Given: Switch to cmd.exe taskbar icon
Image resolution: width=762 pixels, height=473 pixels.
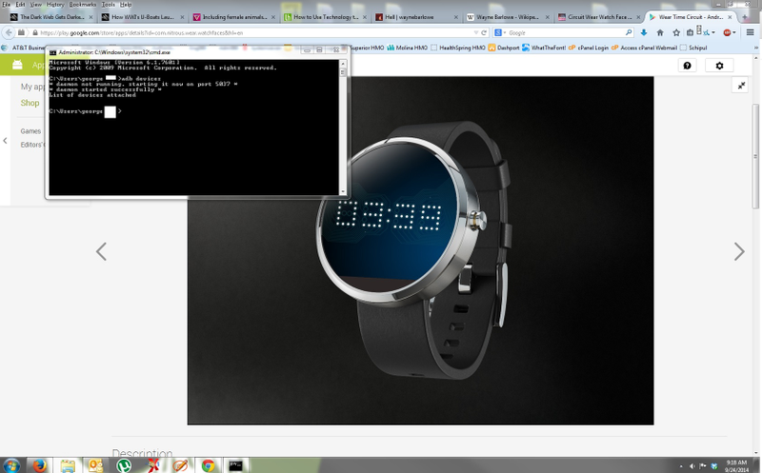Looking at the screenshot, I should [x=236, y=465].
